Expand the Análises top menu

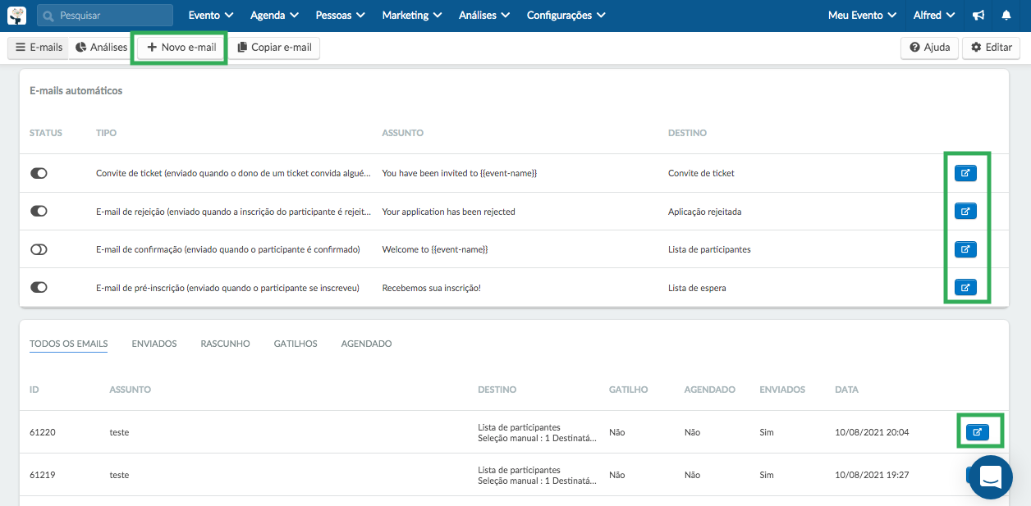(484, 16)
